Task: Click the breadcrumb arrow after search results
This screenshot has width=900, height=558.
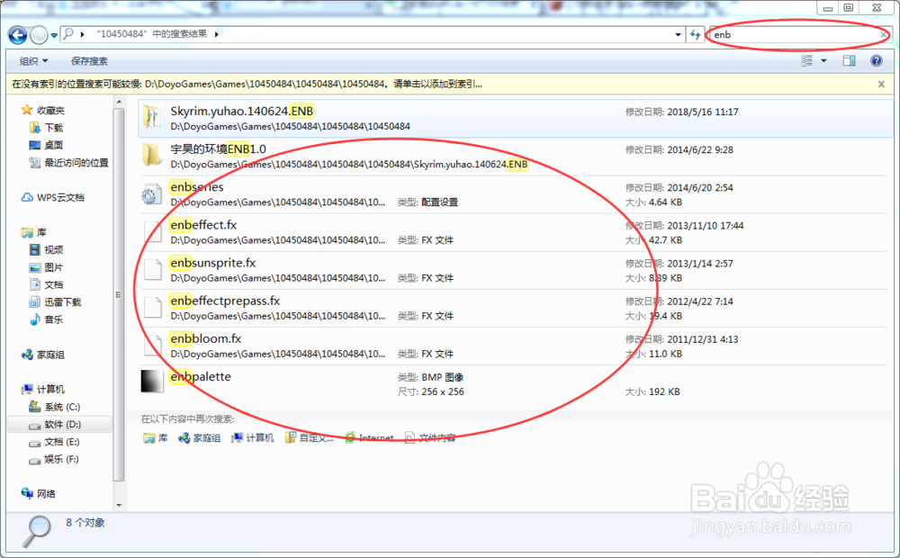Action: pyautogui.click(x=216, y=34)
